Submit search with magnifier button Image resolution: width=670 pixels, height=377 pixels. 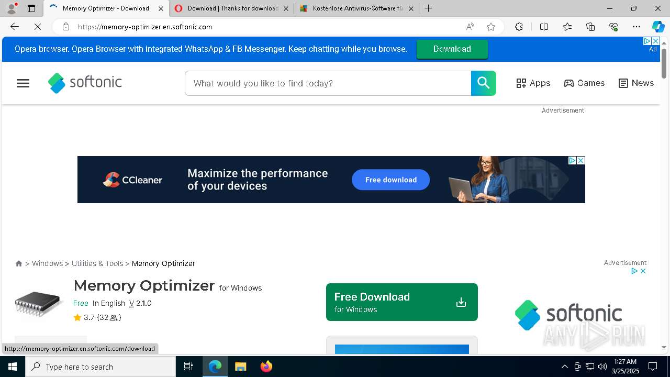pyautogui.click(x=483, y=83)
